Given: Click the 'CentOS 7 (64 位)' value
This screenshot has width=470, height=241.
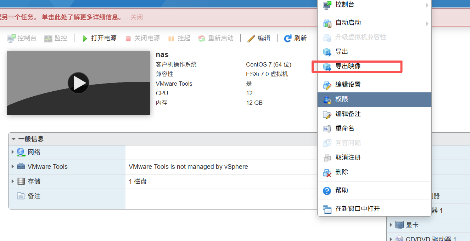Looking at the screenshot, I should 269,64.
